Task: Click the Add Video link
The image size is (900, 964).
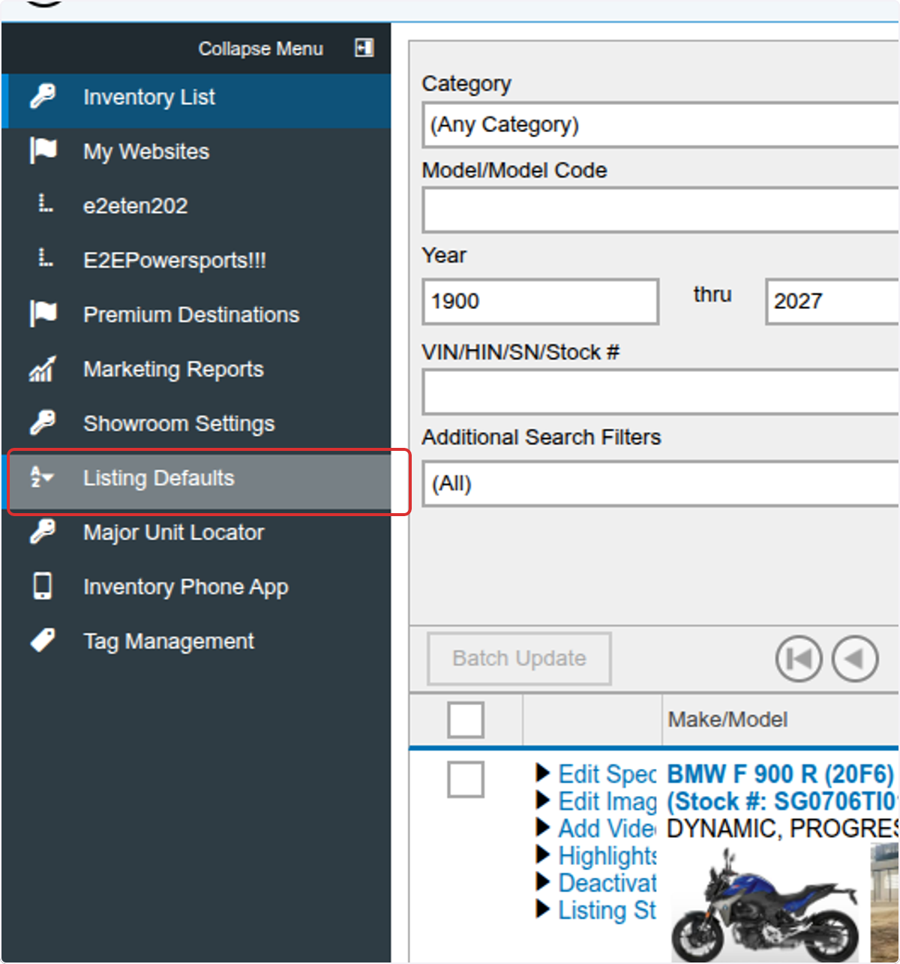Action: 607,828
